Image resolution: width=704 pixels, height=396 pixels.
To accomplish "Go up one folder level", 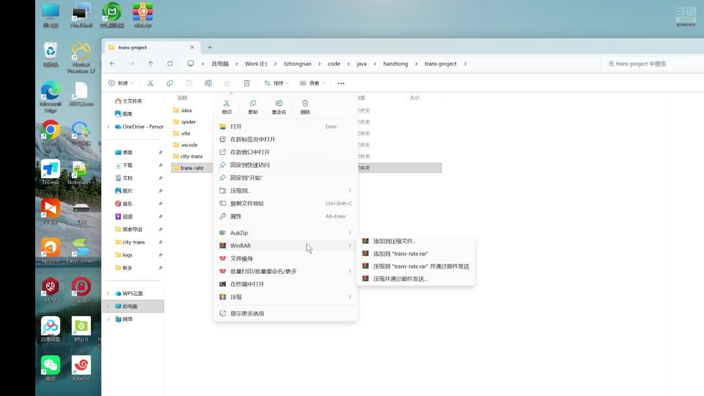I will [151, 64].
